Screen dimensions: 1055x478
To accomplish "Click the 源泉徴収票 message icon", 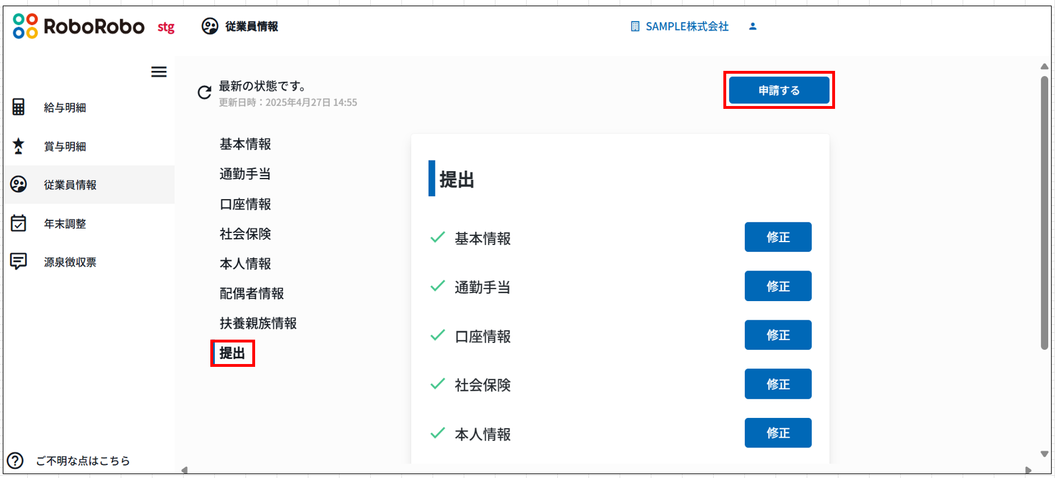I will pos(19,261).
